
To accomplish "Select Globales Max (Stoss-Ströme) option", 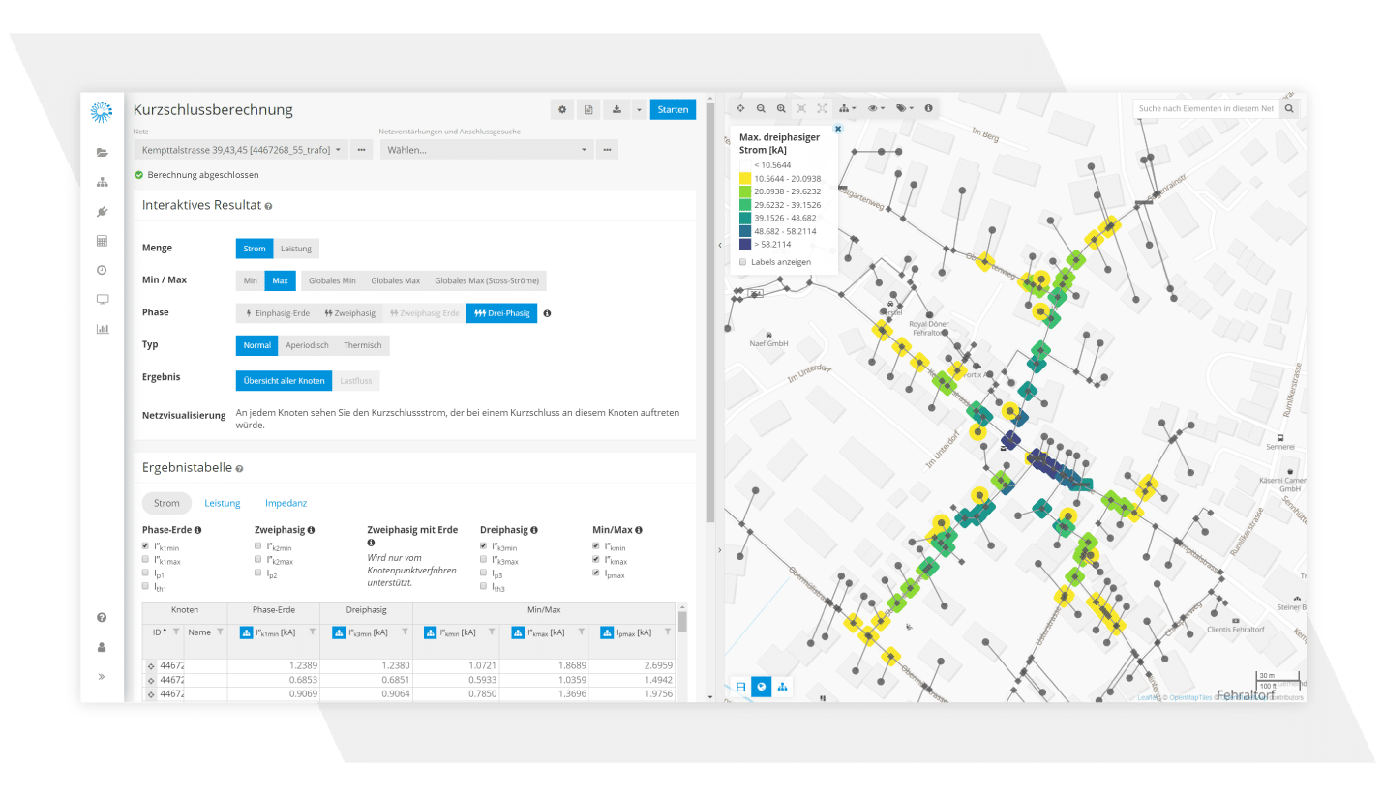I will tap(487, 280).
